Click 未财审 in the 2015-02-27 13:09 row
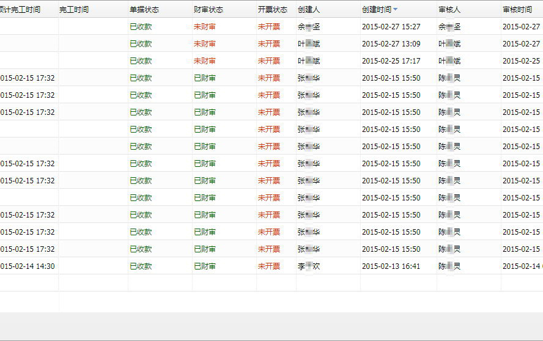 click(205, 44)
